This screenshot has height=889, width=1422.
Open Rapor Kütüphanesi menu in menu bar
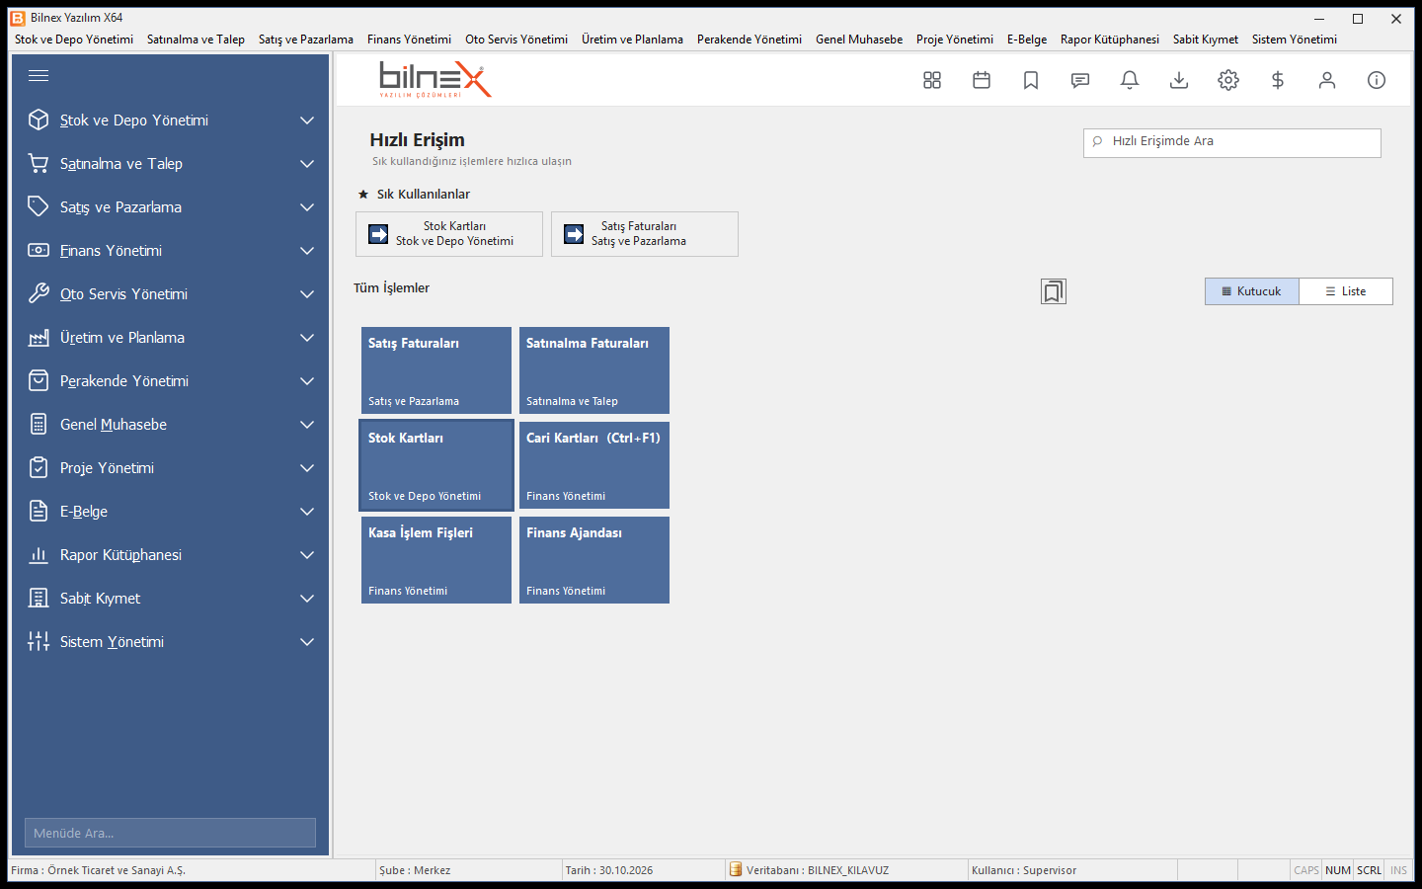pos(1110,40)
